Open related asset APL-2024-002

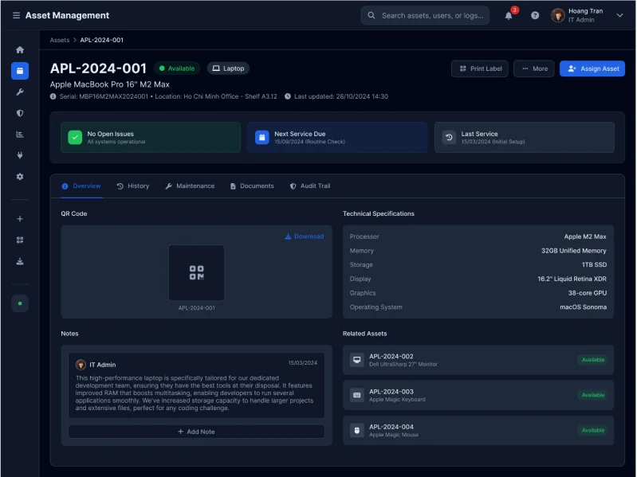tap(478, 360)
